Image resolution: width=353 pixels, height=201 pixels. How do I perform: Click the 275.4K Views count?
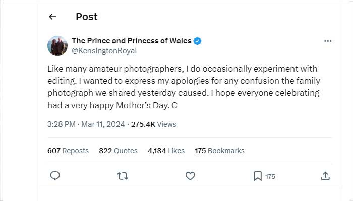(x=153, y=124)
